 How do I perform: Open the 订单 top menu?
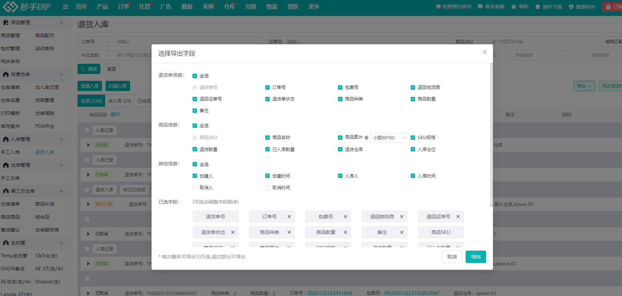point(123,7)
